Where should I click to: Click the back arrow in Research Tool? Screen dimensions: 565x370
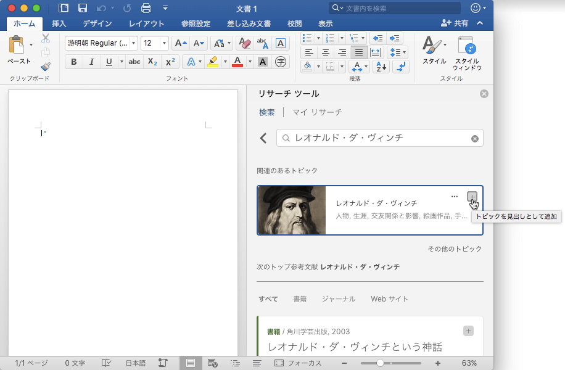(263, 138)
